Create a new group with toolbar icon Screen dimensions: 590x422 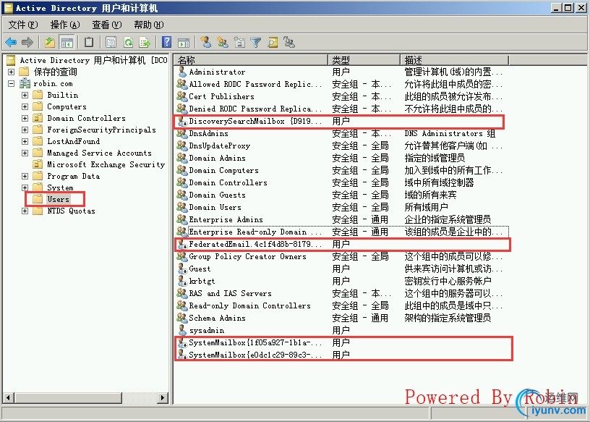223,42
